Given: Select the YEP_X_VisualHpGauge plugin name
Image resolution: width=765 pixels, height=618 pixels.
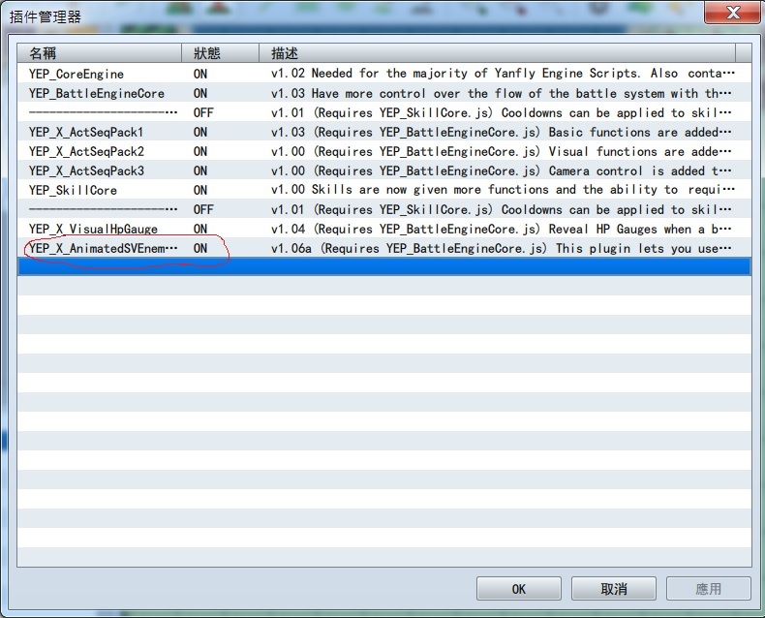Looking at the screenshot, I should pyautogui.click(x=93, y=229).
